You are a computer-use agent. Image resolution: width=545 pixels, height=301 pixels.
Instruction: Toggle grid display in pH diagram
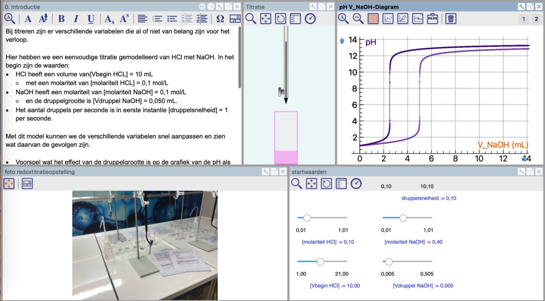click(x=373, y=19)
